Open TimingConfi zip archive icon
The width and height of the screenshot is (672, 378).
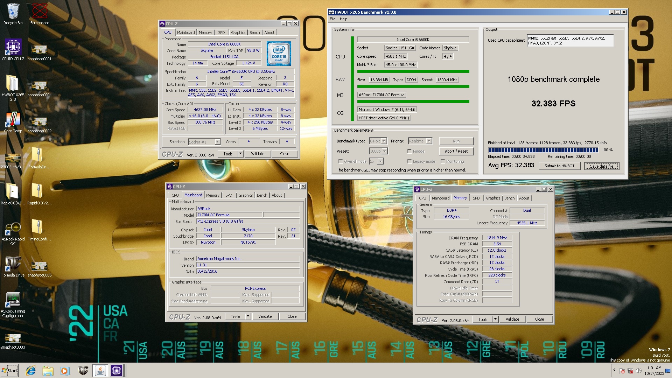[x=40, y=230]
